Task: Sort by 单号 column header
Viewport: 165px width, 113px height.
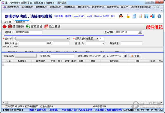Action: (93, 61)
